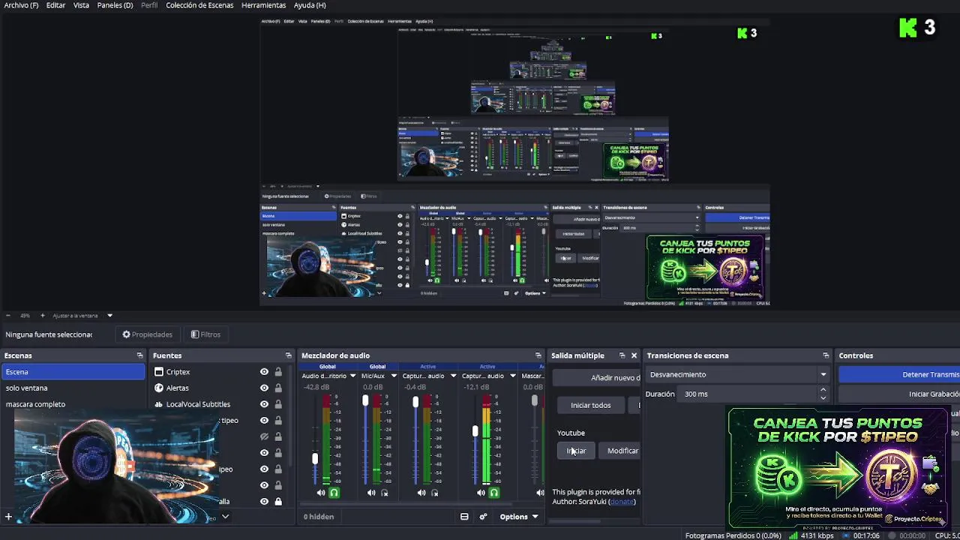Pop out the Salida múltiple dock

pos(622,355)
